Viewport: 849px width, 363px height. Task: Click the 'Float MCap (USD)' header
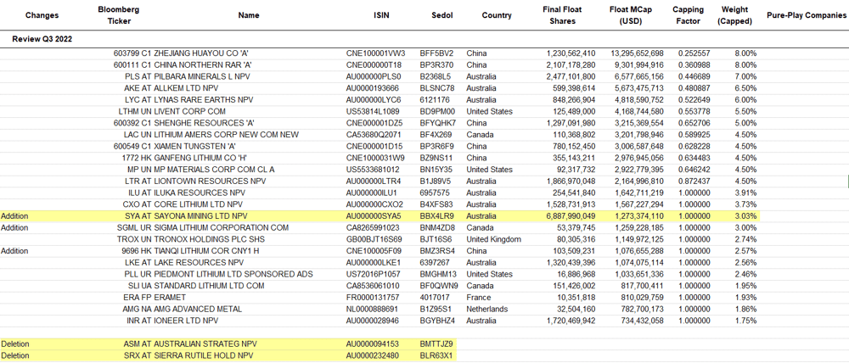click(630, 15)
